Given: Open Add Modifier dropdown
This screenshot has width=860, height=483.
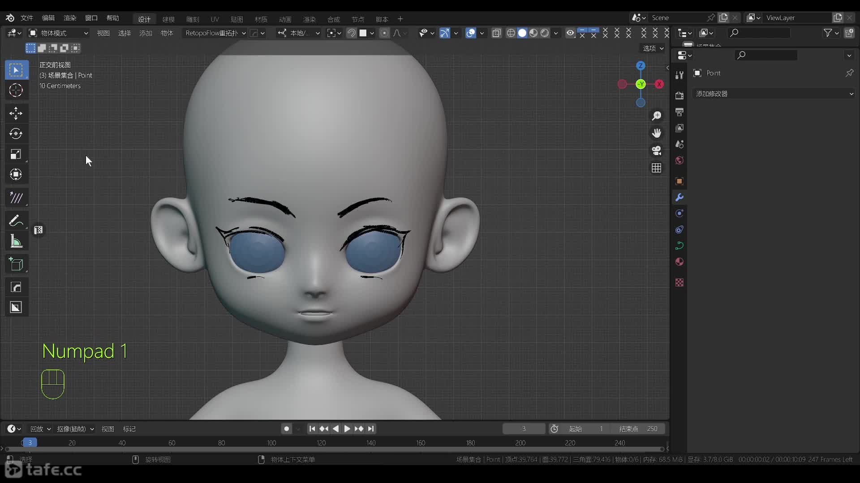Looking at the screenshot, I should (x=774, y=94).
